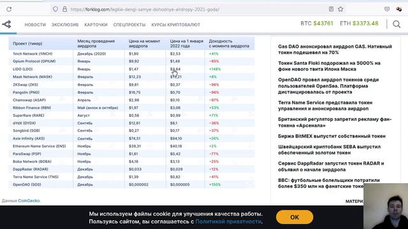Open the Pocket save icon
The image size is (408, 229).
tap(387, 9)
